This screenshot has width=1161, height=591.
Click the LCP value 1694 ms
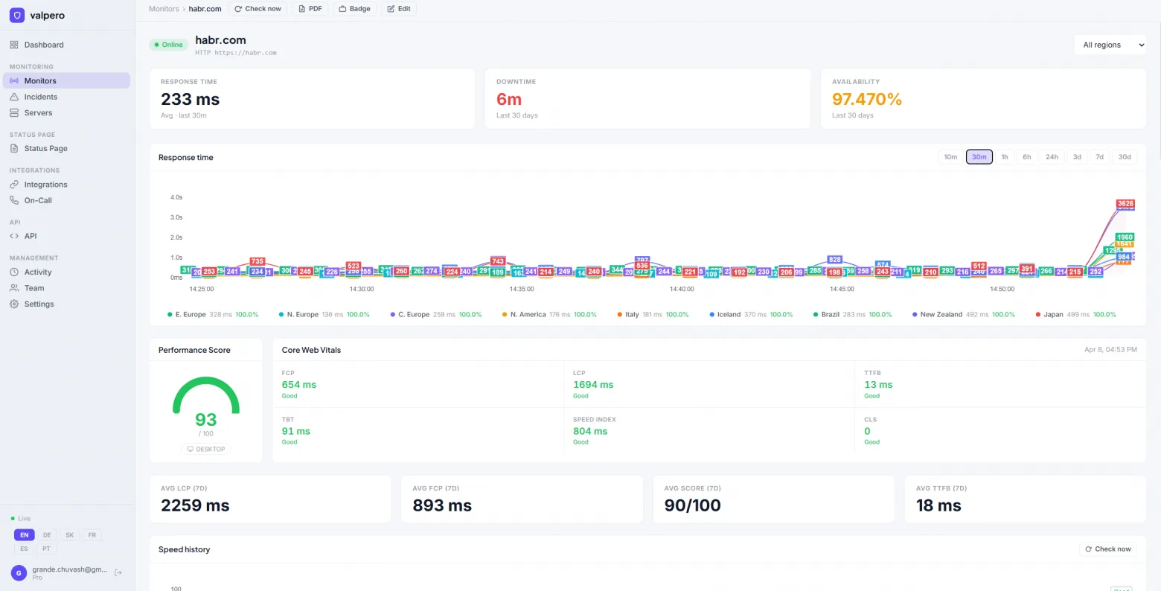click(x=593, y=385)
